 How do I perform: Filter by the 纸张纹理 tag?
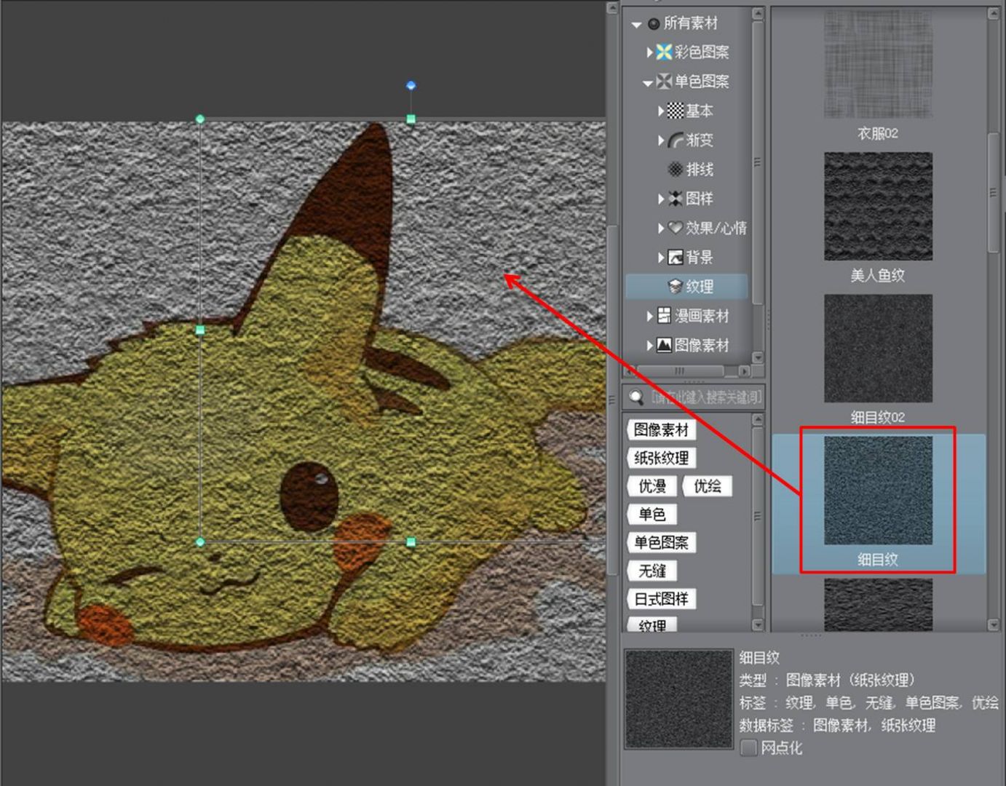point(661,458)
